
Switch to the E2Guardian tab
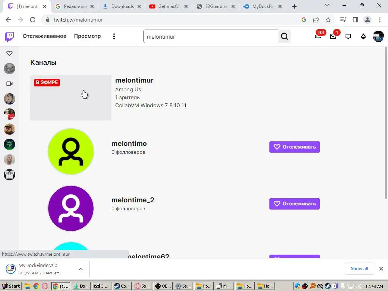coord(216,6)
